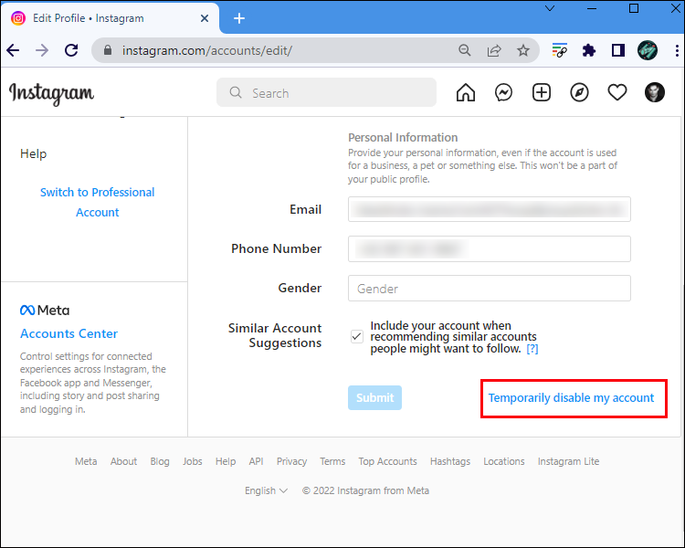685x548 pixels.
Task: Share this page via address bar icon
Action: point(494,51)
